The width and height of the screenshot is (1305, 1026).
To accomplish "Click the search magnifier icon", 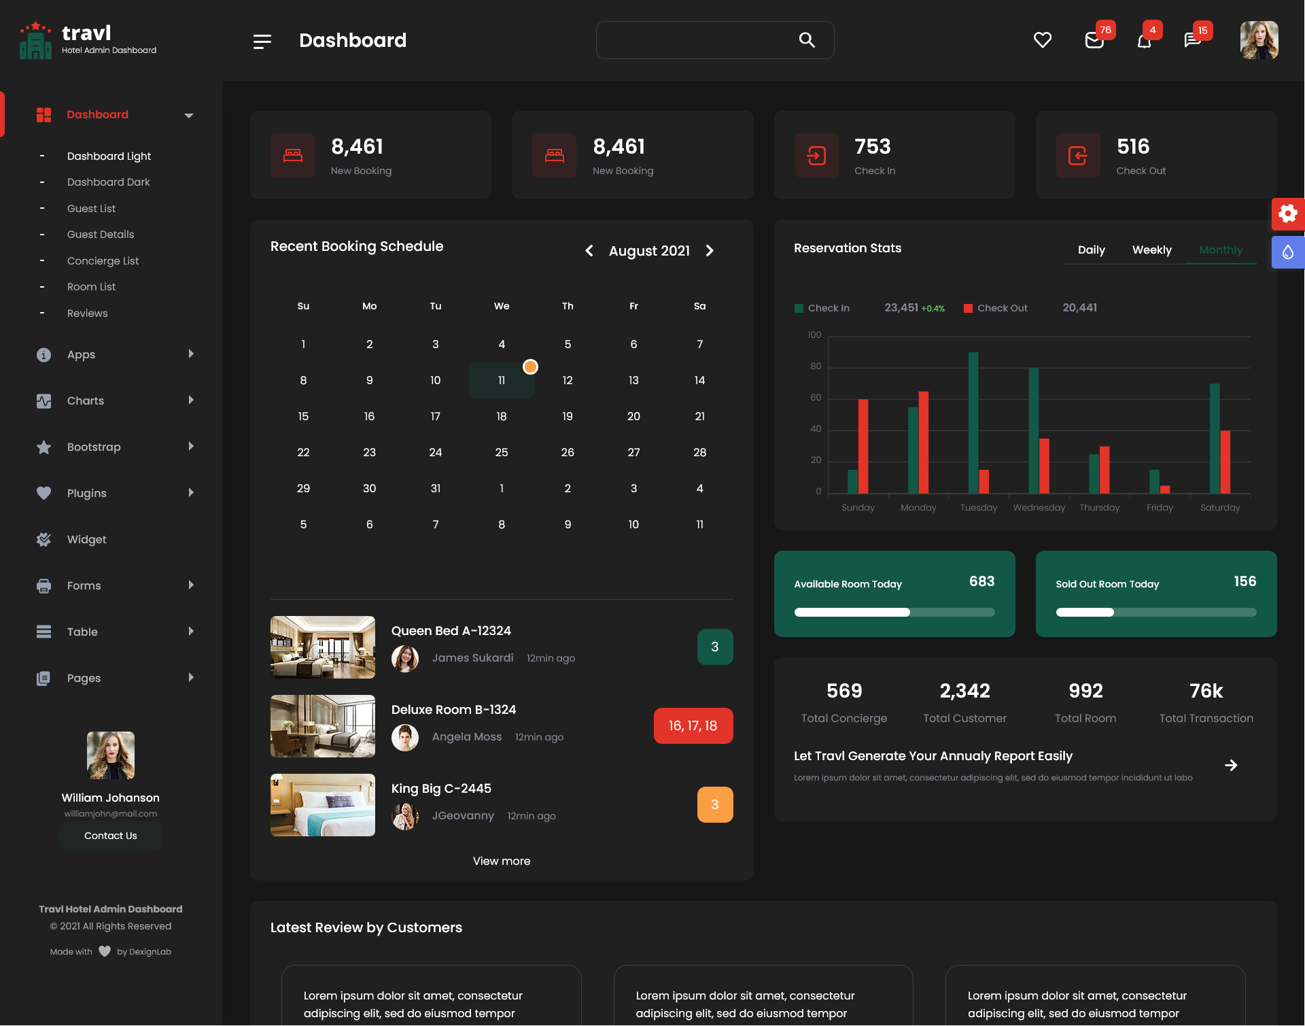I will pyautogui.click(x=806, y=40).
